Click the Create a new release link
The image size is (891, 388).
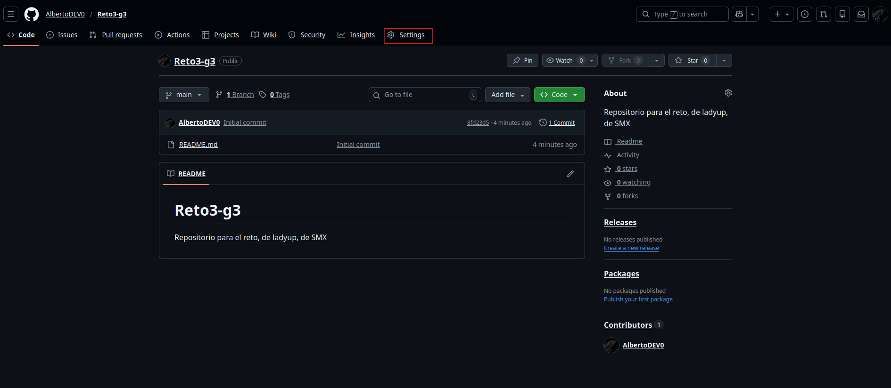(x=631, y=248)
